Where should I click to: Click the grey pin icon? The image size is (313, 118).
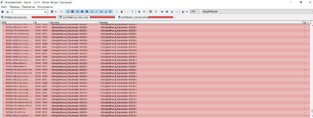tap(156, 12)
